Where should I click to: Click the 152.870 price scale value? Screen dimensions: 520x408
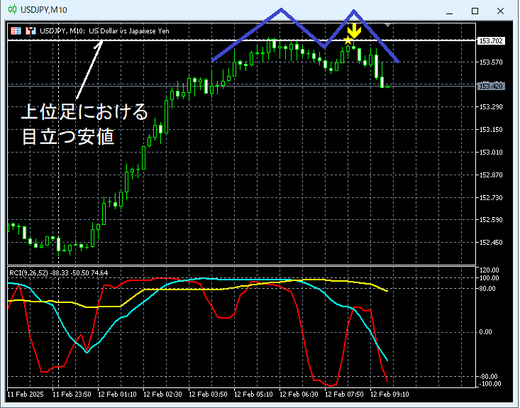pos(491,175)
